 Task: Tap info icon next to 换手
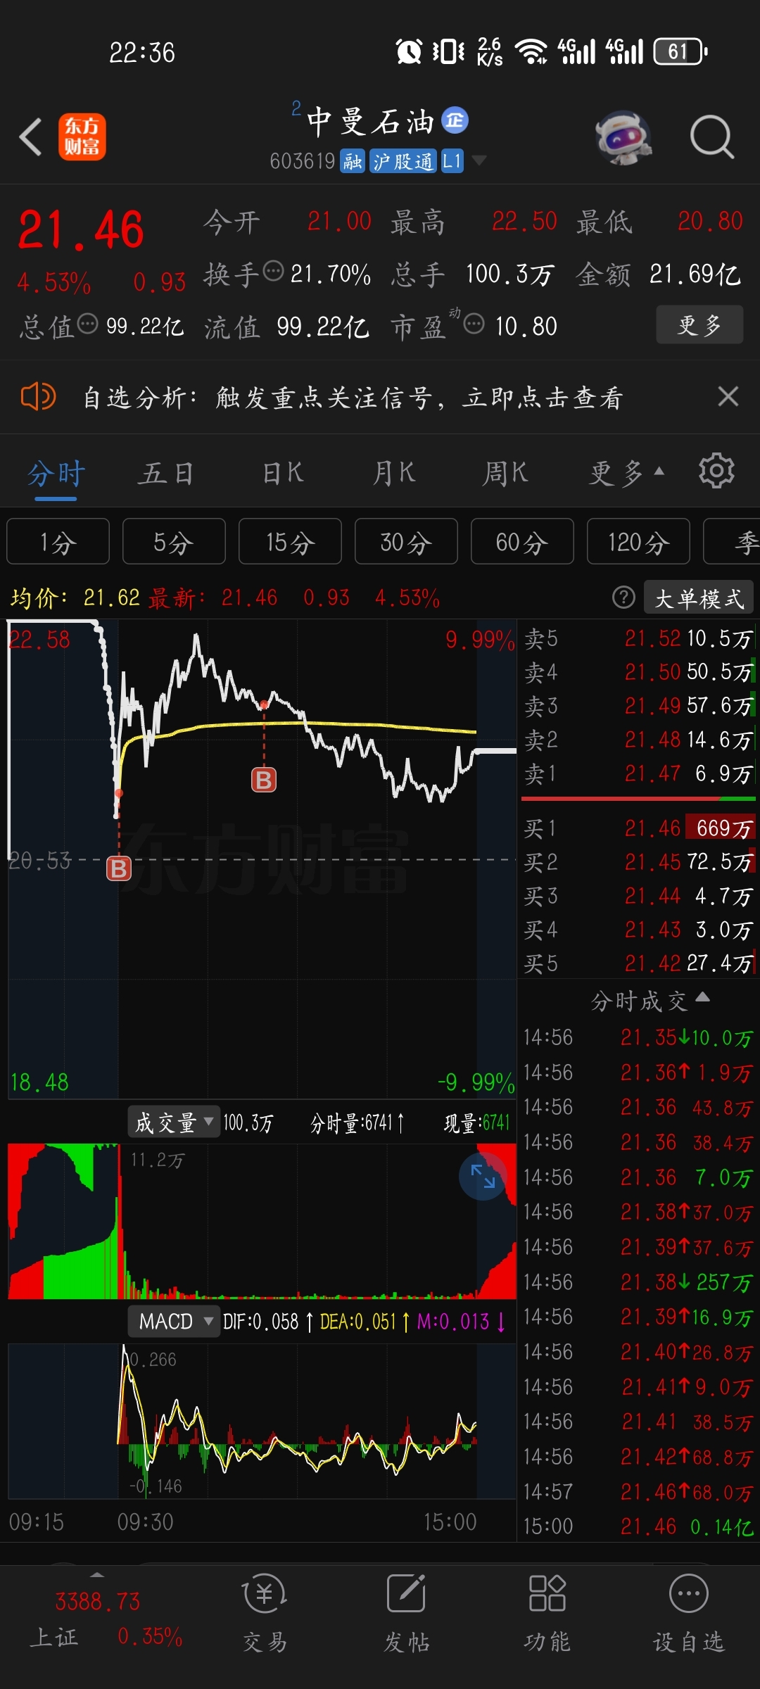(273, 270)
